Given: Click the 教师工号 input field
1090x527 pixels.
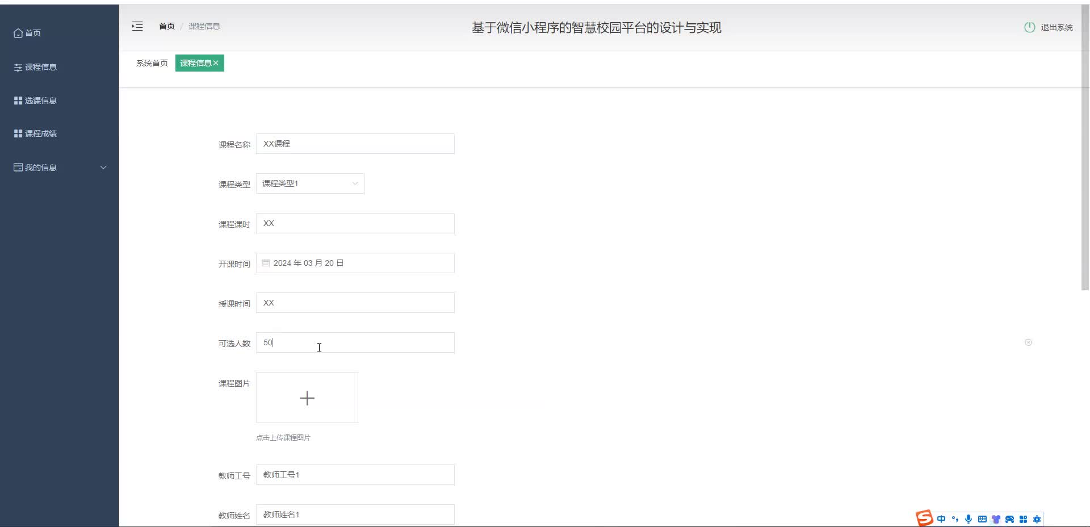Looking at the screenshot, I should pos(355,475).
